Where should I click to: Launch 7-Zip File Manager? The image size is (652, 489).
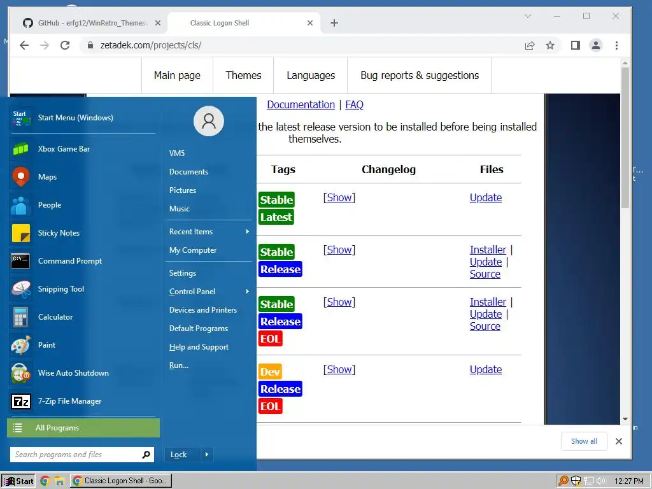82,401
